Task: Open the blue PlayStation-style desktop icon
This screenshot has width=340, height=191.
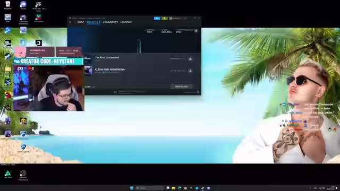Action: pyautogui.click(x=8, y=30)
